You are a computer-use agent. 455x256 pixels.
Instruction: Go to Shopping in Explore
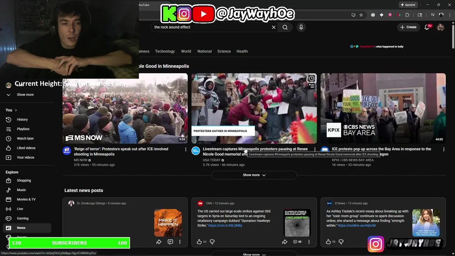point(27,180)
